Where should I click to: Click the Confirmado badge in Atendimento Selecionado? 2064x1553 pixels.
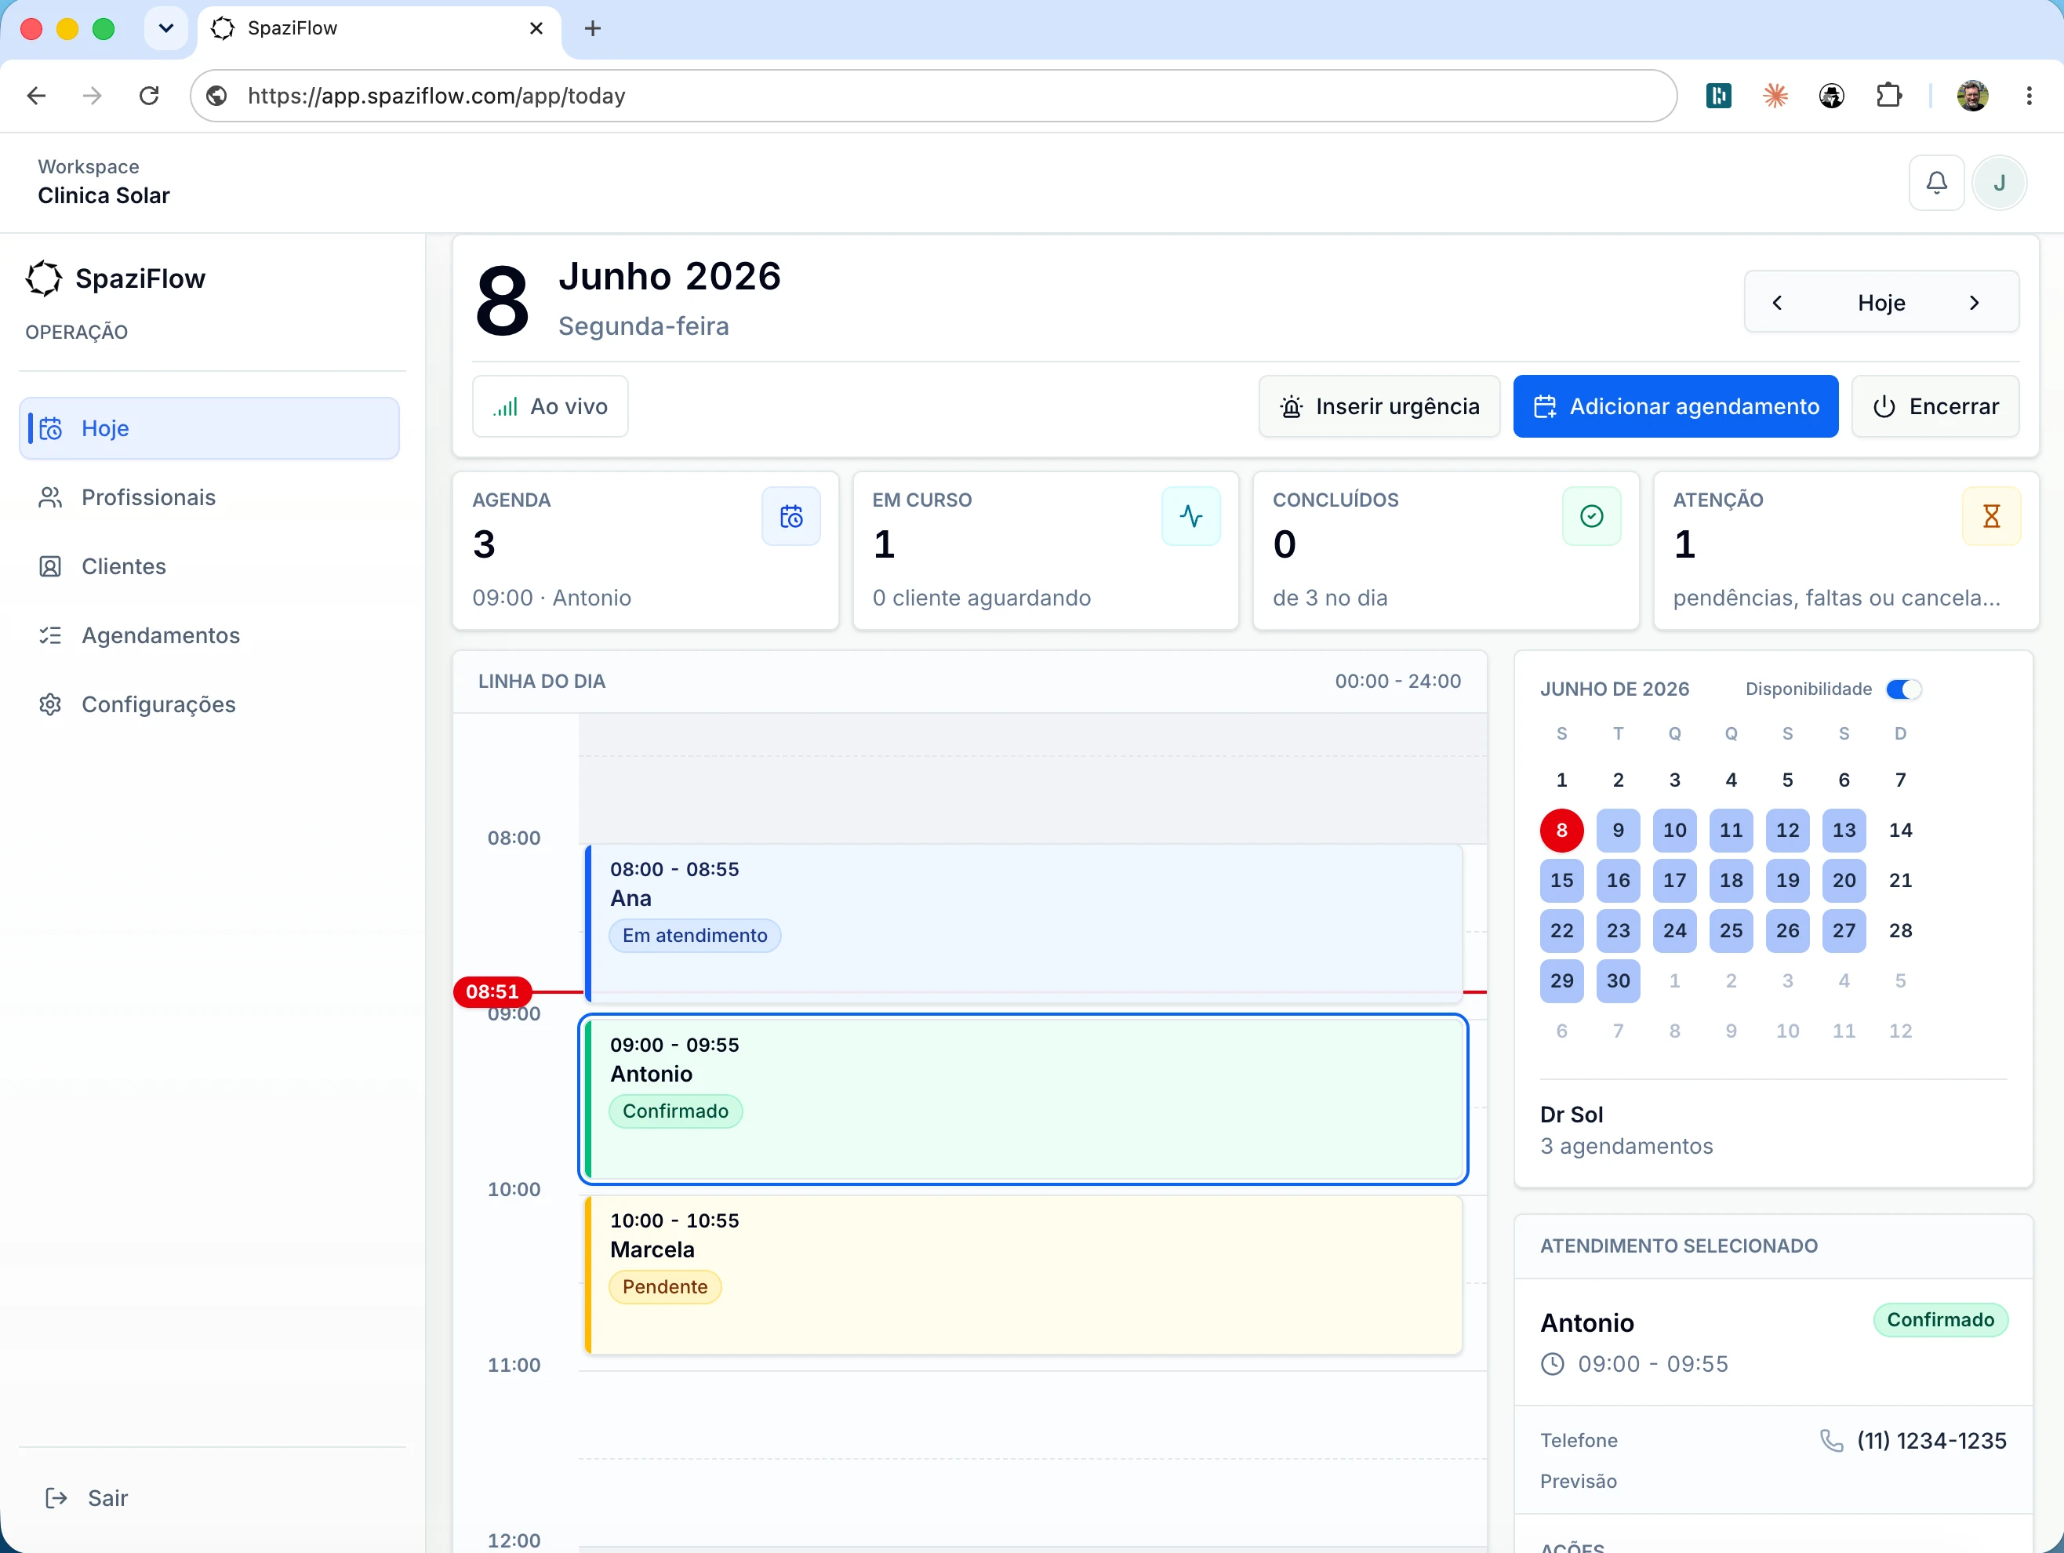1940,1320
